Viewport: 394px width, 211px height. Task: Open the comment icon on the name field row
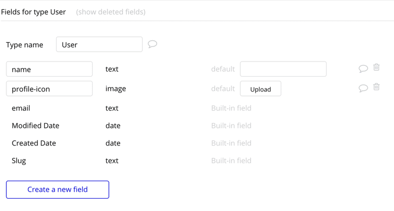[x=363, y=68]
